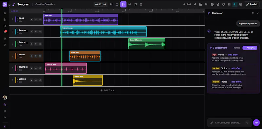Select the Sound Effect.wav clip
Screen dimensions: 262x129
[x=147, y=44]
